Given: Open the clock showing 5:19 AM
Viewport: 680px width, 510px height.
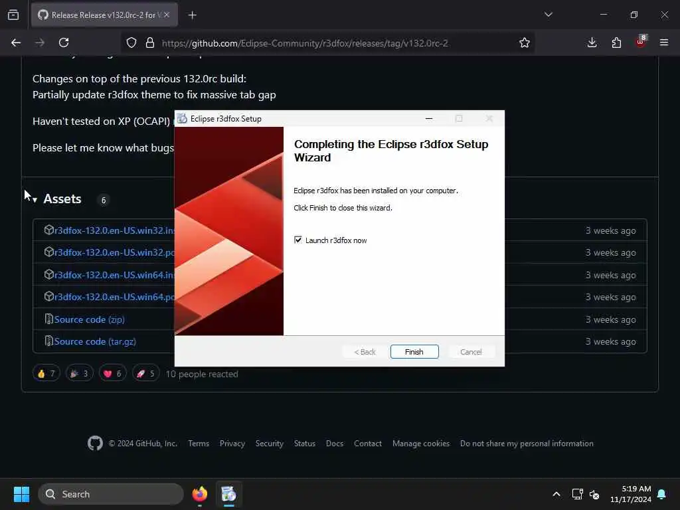Looking at the screenshot, I should [631, 494].
